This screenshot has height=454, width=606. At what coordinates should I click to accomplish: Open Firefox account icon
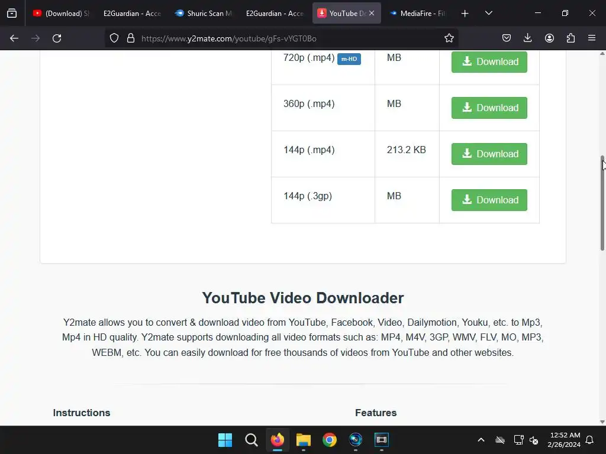coord(549,38)
